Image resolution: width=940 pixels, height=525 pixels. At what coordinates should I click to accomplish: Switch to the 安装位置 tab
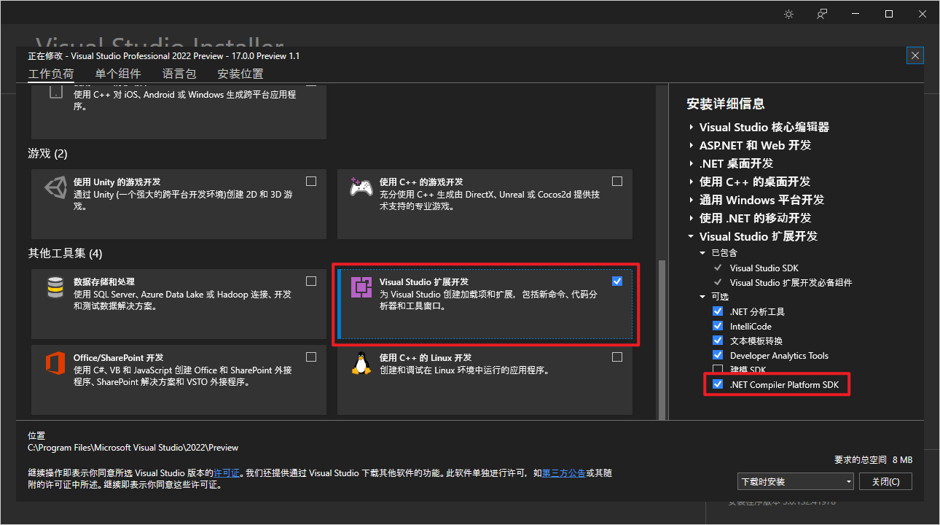pyautogui.click(x=240, y=74)
